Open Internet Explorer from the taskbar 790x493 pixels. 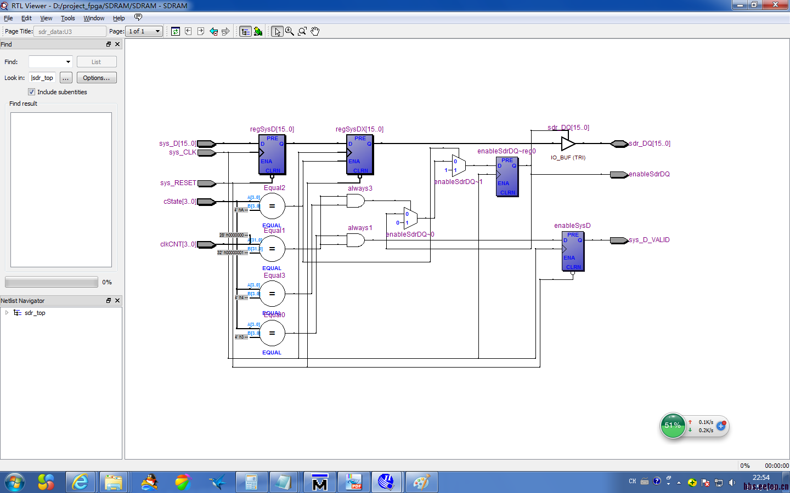coord(81,482)
